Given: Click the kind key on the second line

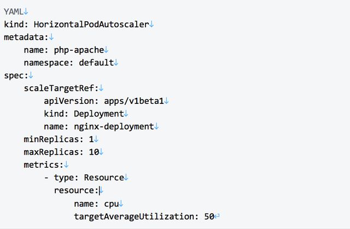Looking at the screenshot, I should (16, 24).
